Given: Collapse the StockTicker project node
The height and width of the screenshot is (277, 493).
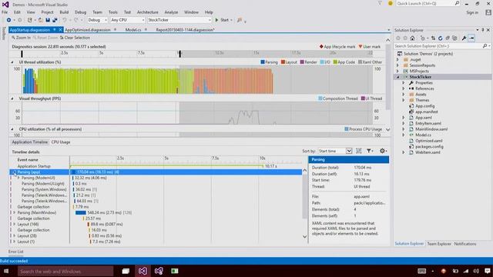Looking at the screenshot, I should 397,77.
